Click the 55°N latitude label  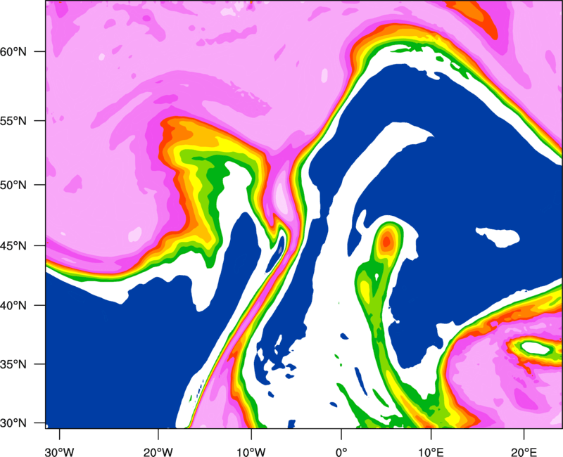(13, 120)
